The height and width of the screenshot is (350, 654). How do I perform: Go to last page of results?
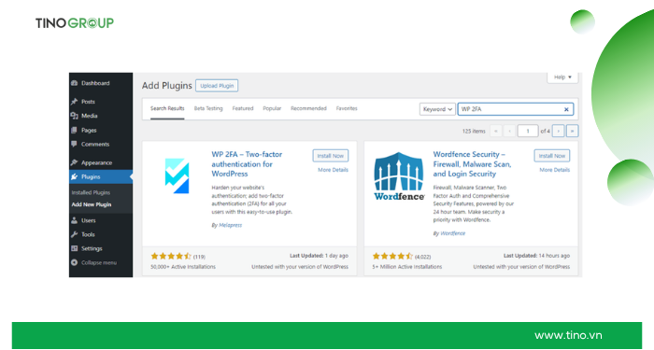pyautogui.click(x=572, y=132)
